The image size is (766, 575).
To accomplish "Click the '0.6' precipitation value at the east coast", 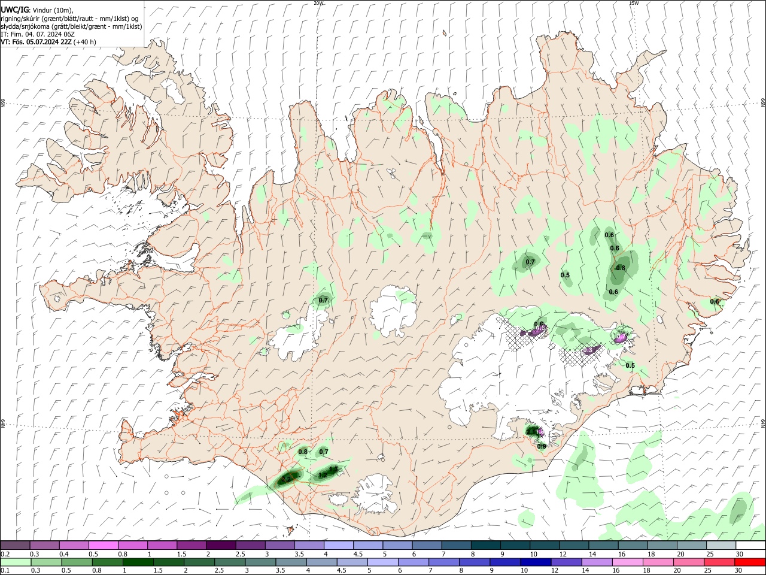I will tap(715, 302).
